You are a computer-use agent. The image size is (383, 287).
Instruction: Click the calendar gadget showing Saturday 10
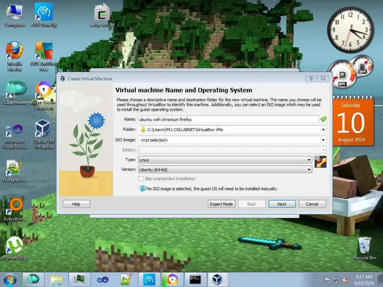coord(353,121)
